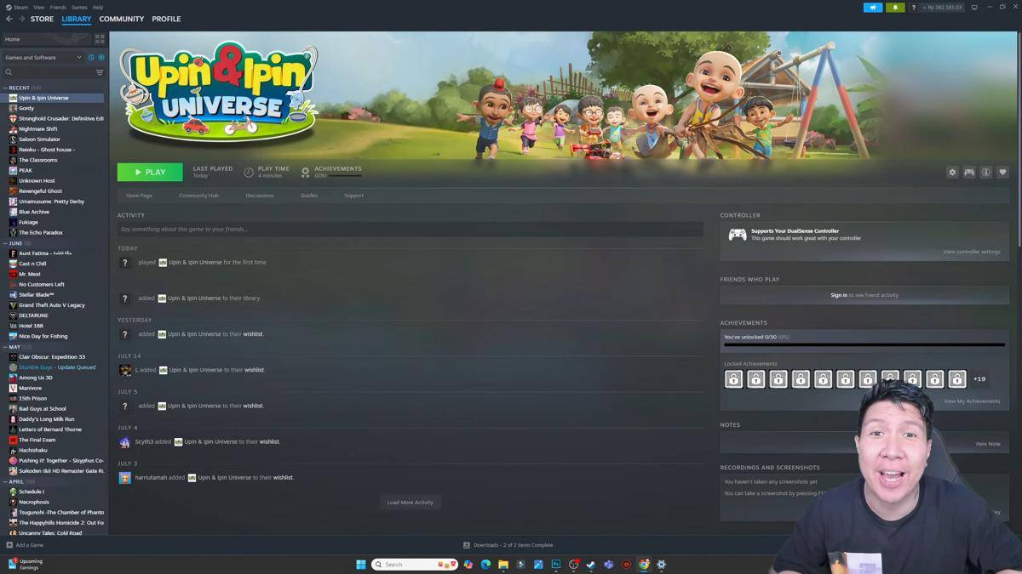Open View controller settings link
Viewport: 1022px width, 574px height.
click(972, 252)
